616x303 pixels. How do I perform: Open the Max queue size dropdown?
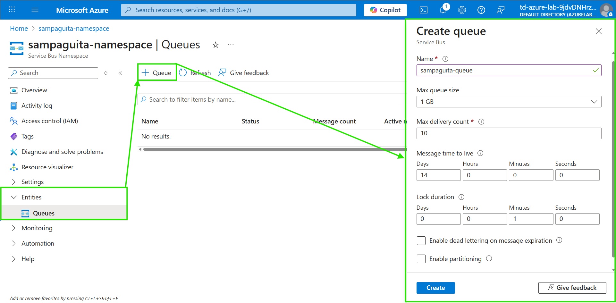(509, 102)
